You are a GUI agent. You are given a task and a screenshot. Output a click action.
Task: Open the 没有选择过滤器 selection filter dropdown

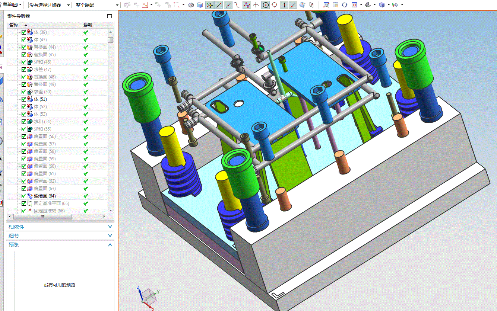50,5
